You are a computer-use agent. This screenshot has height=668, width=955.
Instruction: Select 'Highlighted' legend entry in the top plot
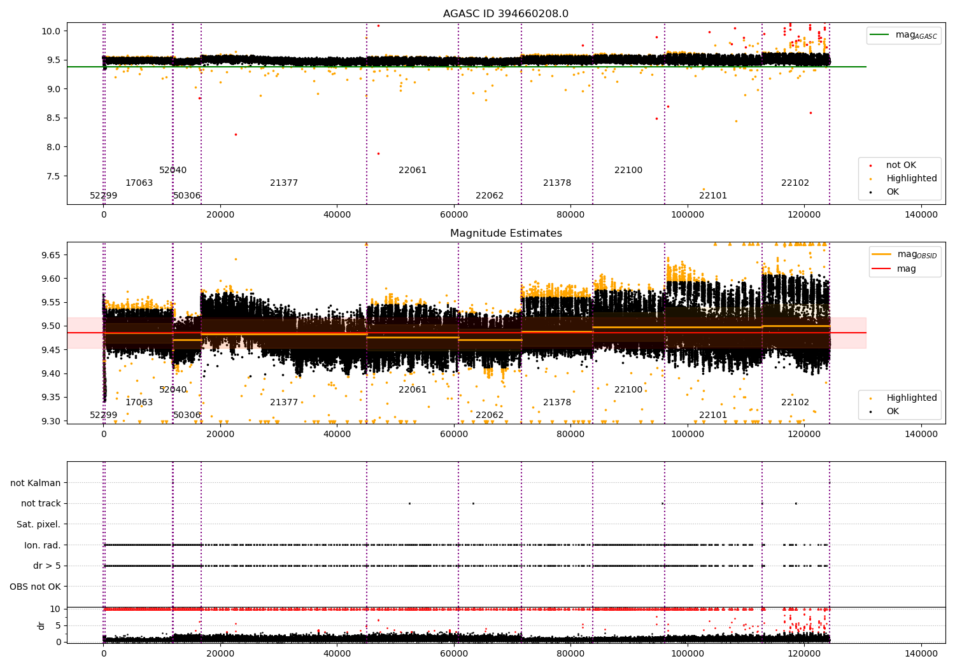point(911,178)
